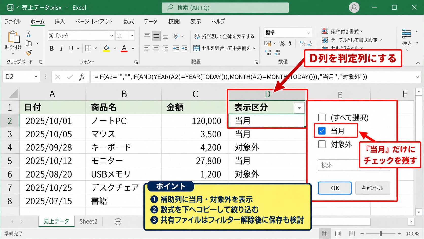Image resolution: width=424 pixels, height=239 pixels.
Task: Switch to Page Layout view
Action: [338, 234]
